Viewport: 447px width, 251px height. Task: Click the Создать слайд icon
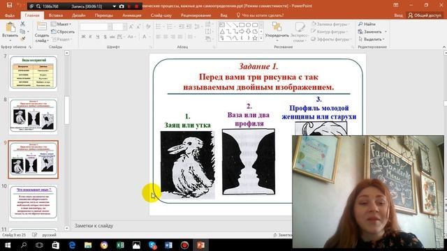pyautogui.click(x=42, y=26)
